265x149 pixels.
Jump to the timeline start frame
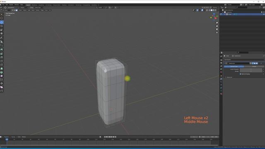(105, 137)
